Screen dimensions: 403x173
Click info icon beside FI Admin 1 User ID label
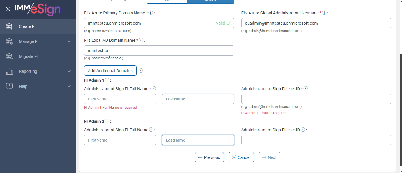point(306,88)
